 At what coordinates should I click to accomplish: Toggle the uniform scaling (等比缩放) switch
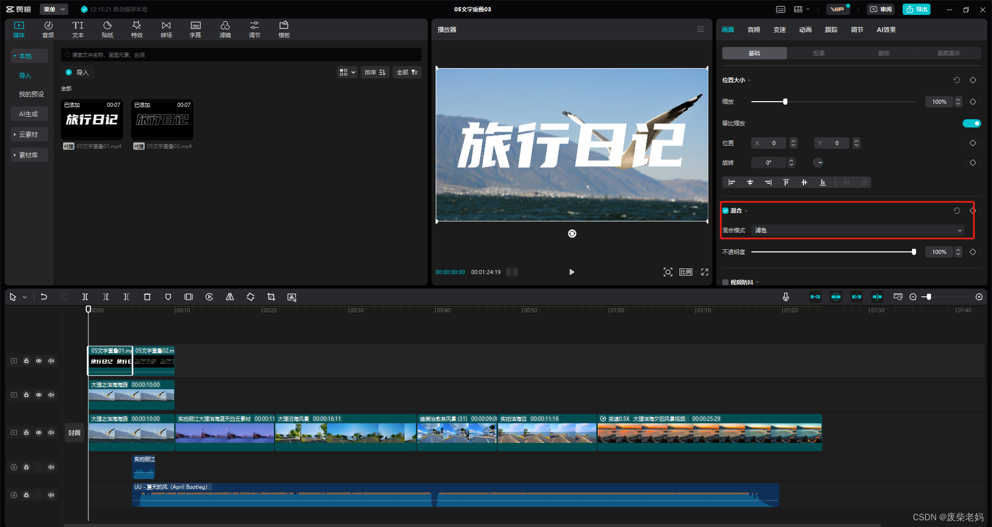971,123
